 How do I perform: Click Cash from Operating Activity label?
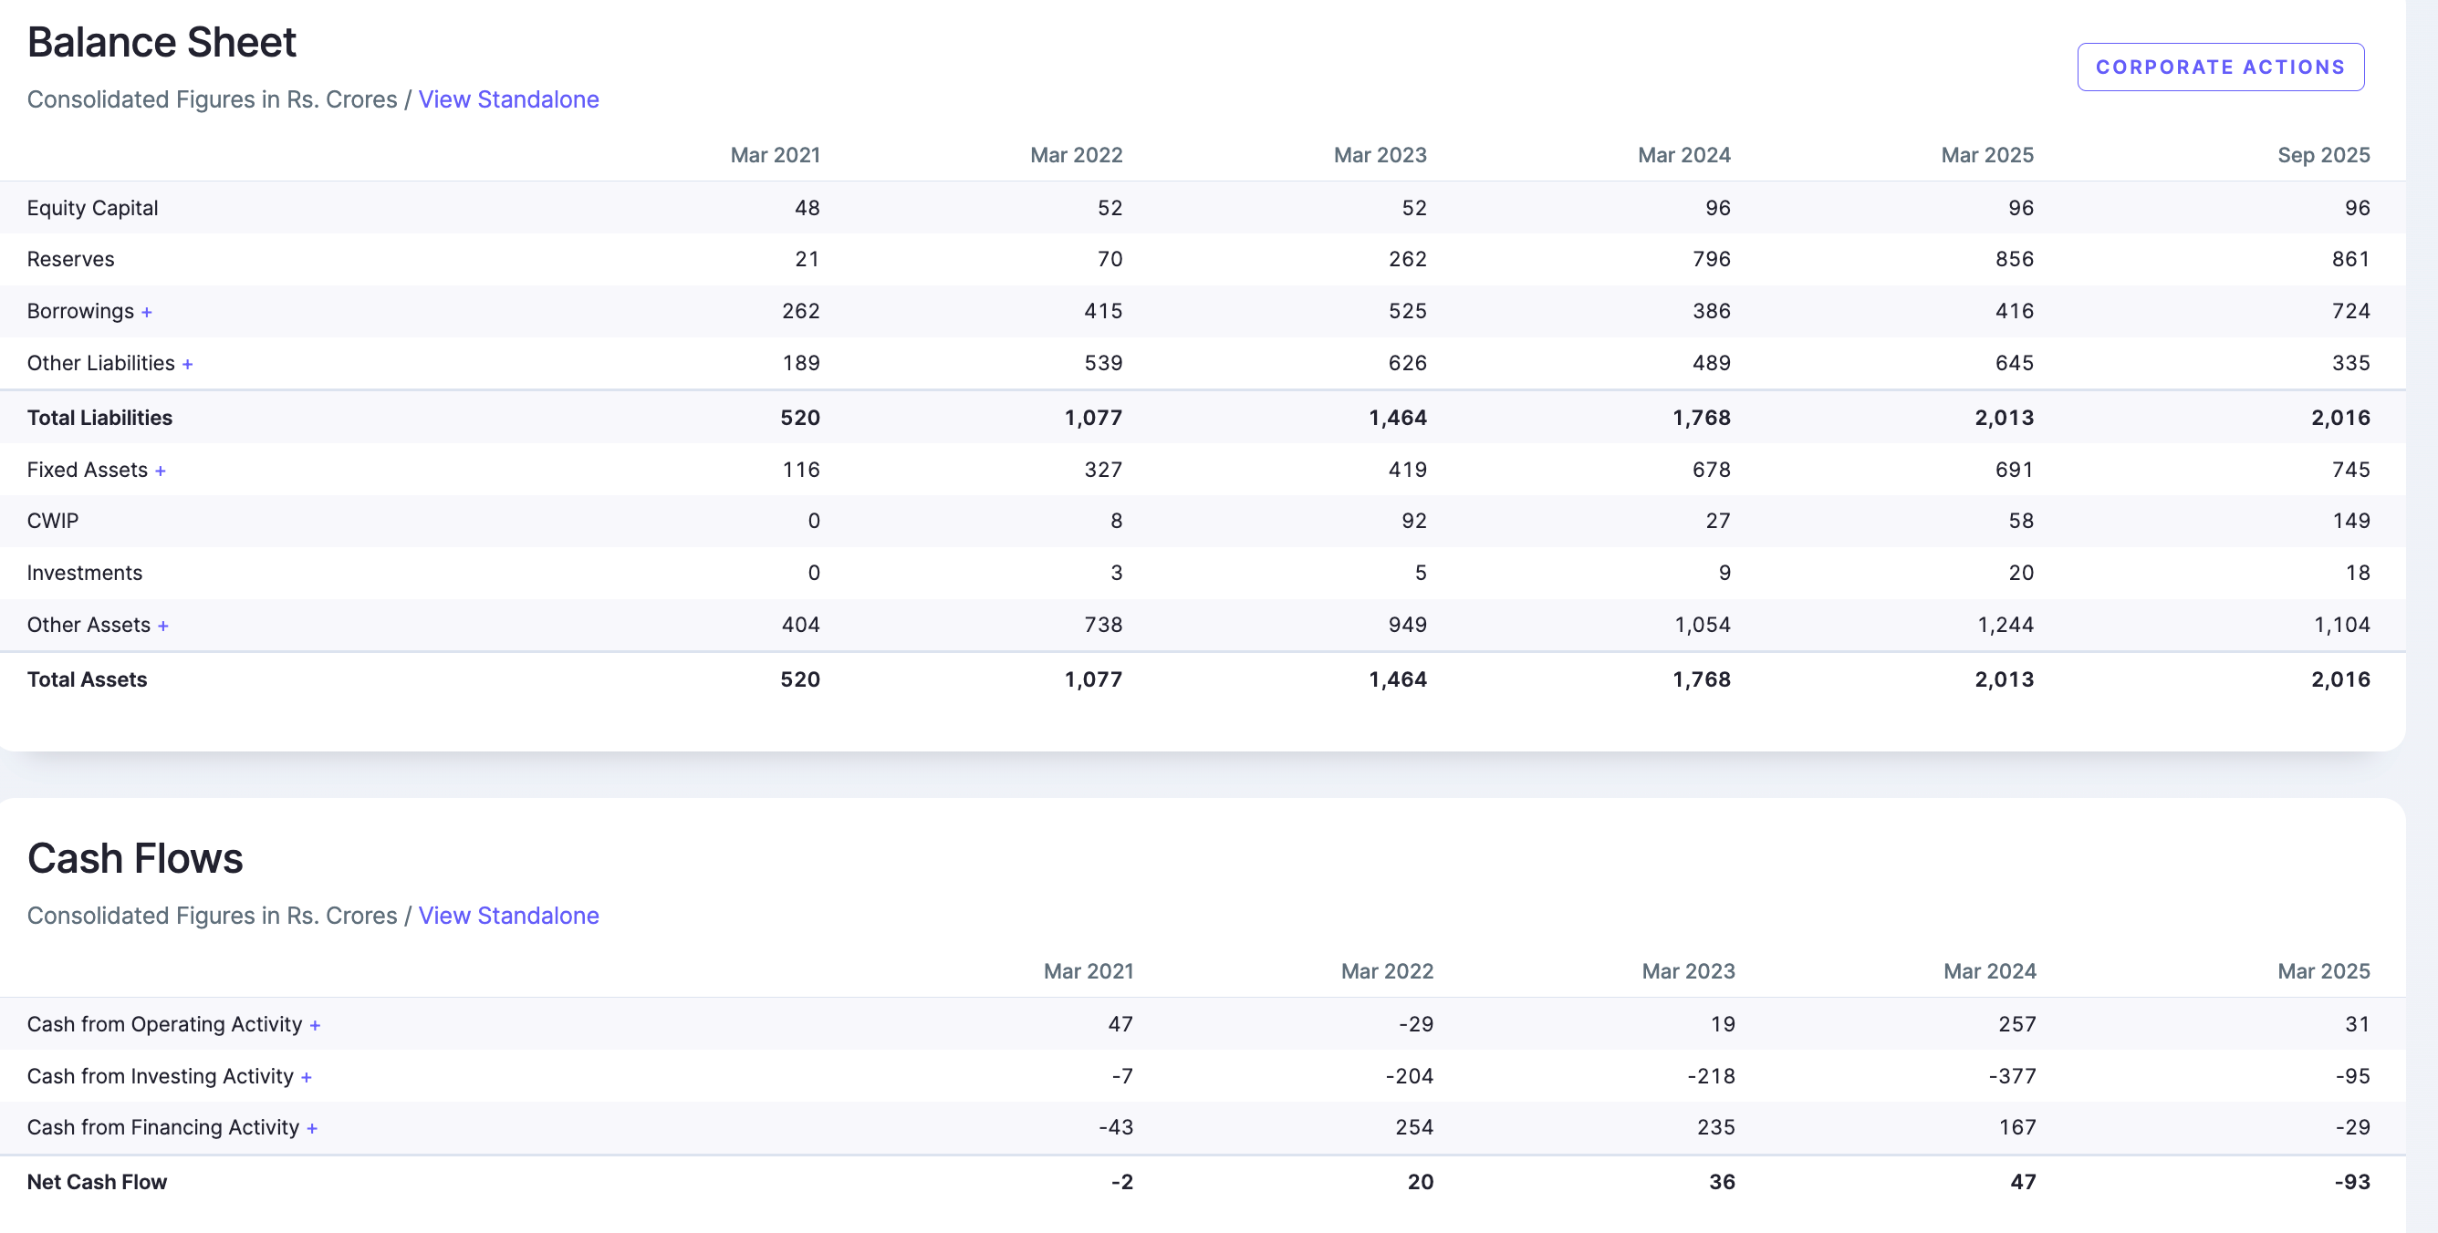click(164, 1025)
